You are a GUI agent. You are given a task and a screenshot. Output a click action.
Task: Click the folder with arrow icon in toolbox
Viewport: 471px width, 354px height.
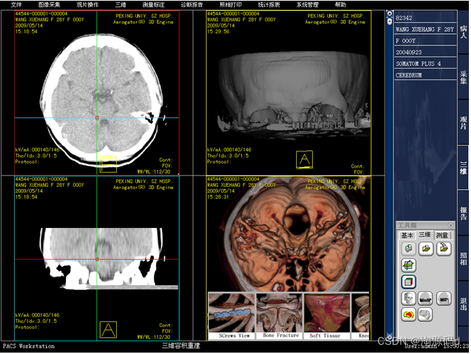[x=443, y=249]
